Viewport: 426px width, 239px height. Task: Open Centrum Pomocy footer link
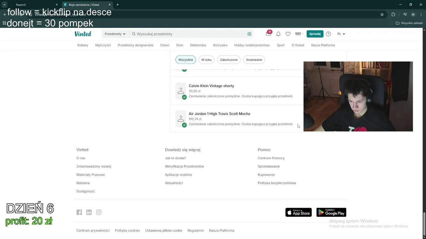271,158
